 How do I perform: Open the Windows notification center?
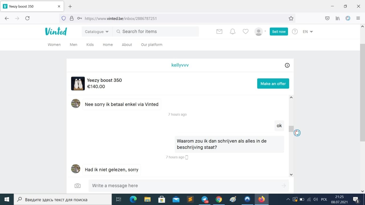point(356,200)
